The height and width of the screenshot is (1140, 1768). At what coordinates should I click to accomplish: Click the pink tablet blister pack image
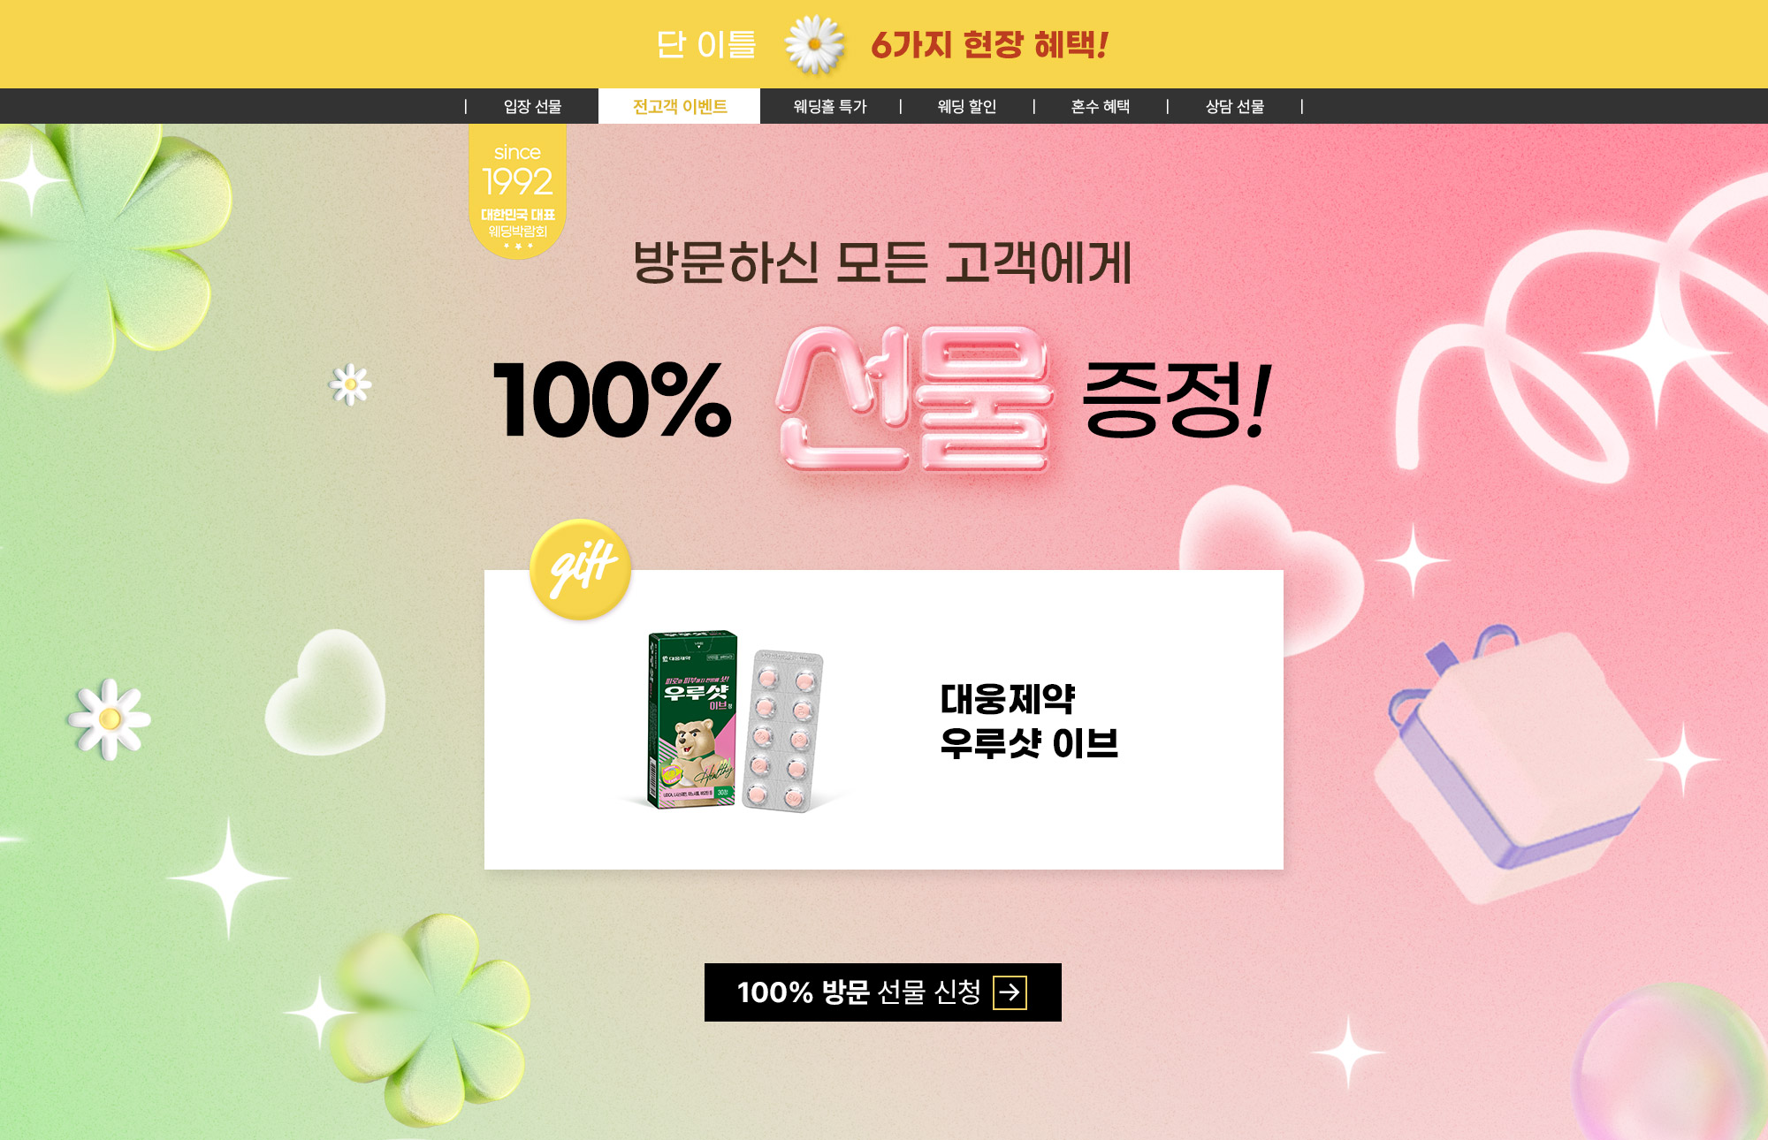(x=783, y=731)
